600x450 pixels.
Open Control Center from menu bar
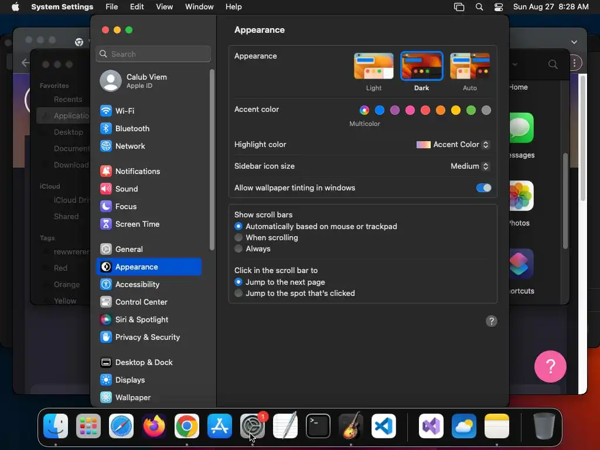(x=499, y=7)
